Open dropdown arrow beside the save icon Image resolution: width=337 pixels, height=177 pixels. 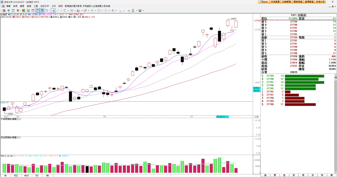[144, 11]
